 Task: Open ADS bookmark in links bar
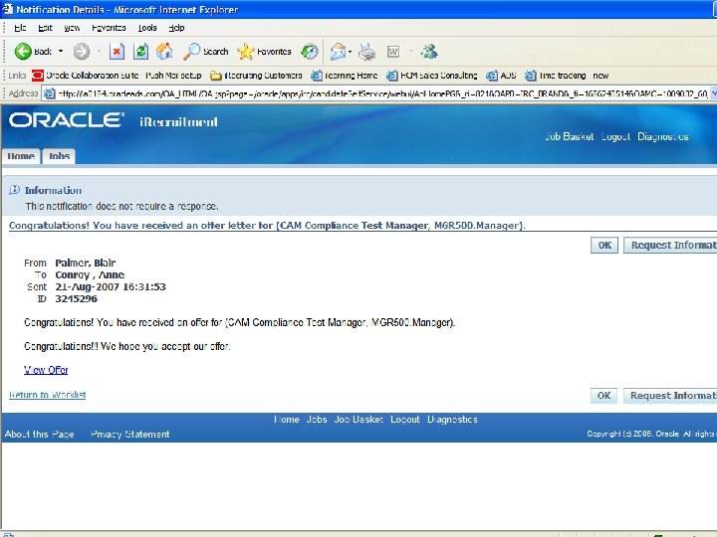point(501,76)
